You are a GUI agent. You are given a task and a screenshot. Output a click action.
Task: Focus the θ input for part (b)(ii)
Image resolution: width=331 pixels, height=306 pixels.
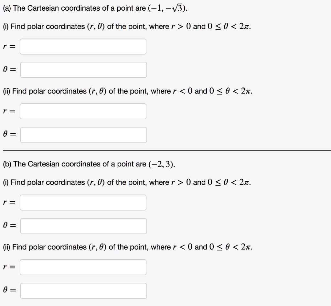(84, 291)
